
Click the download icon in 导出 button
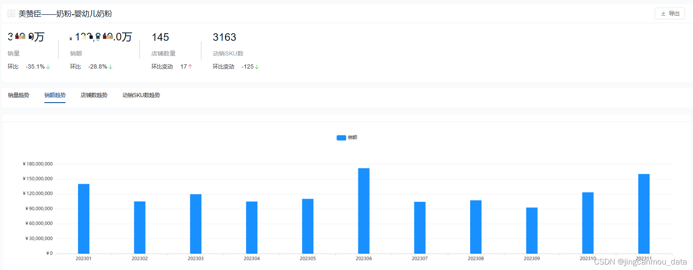(x=663, y=13)
